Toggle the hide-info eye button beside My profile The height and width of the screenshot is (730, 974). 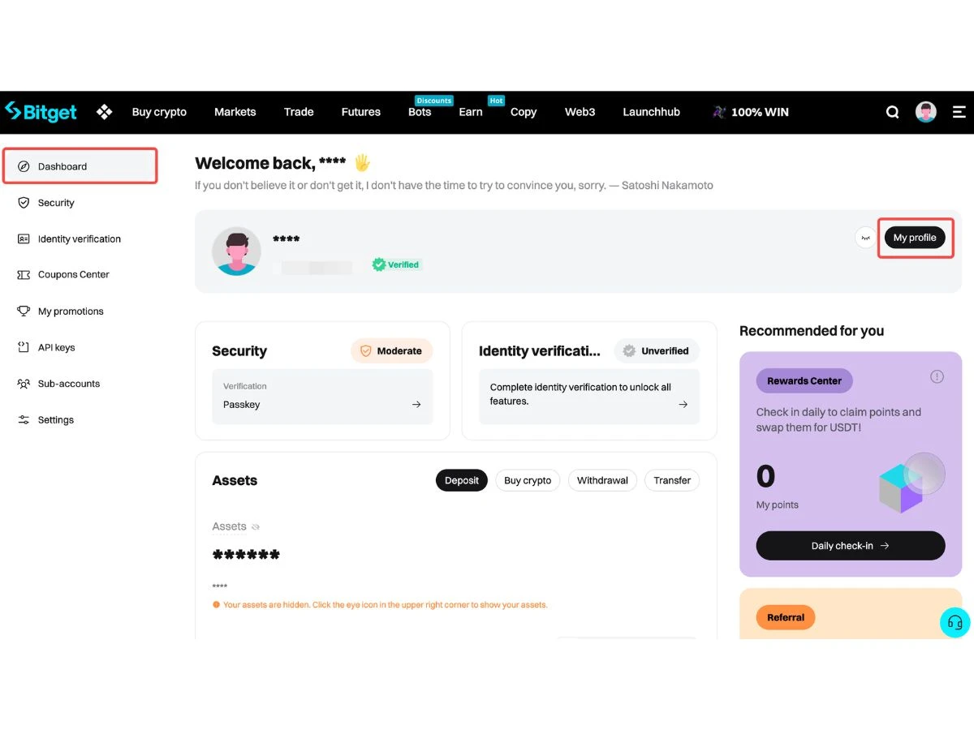click(865, 238)
